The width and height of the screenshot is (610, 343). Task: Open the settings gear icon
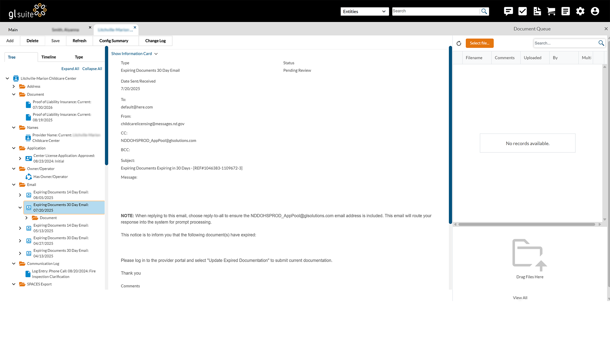[x=580, y=11]
